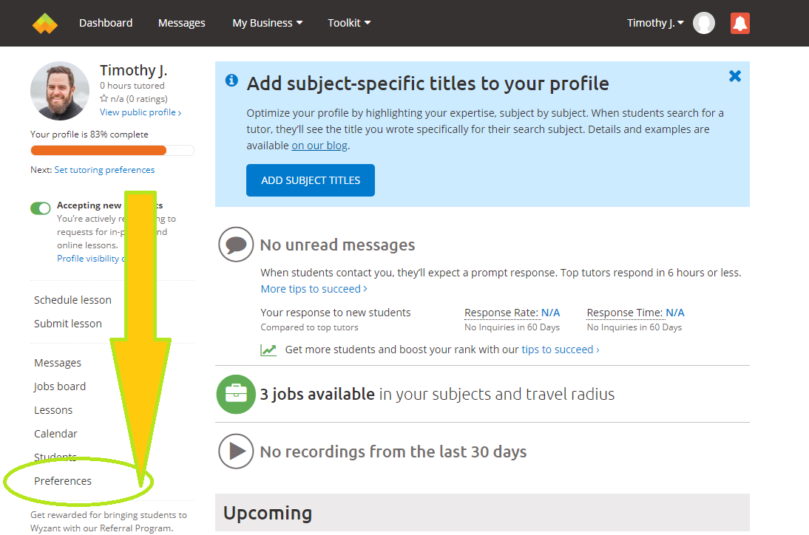Open the View public profile link
Viewport: 809px width, 535px height.
click(x=141, y=112)
